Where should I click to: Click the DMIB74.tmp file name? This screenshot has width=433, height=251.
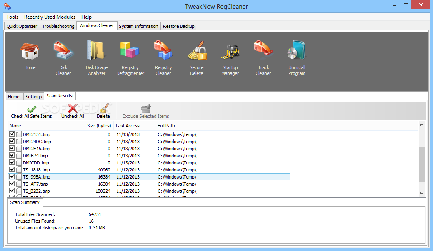pyautogui.click(x=35, y=156)
